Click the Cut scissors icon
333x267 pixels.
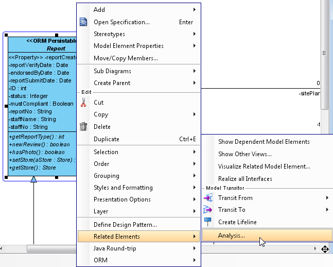[x=83, y=103]
